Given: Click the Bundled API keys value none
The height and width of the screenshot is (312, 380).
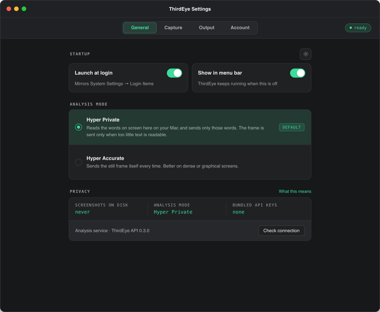Looking at the screenshot, I should tap(238, 212).
